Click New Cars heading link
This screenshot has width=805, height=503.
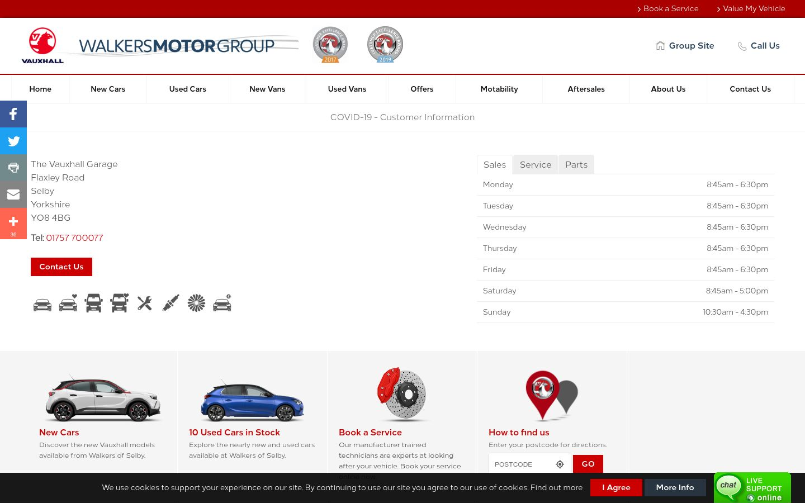pos(59,432)
